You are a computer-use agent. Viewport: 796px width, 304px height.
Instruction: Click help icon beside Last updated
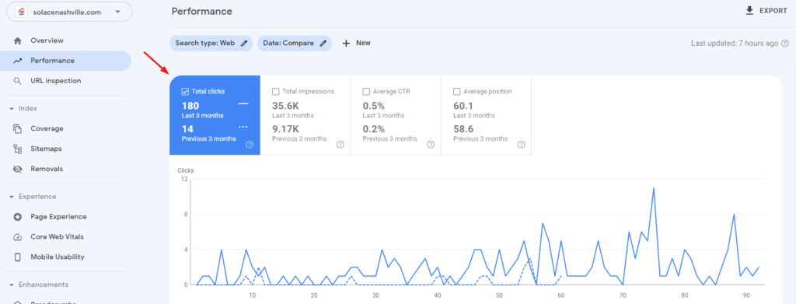coord(785,44)
